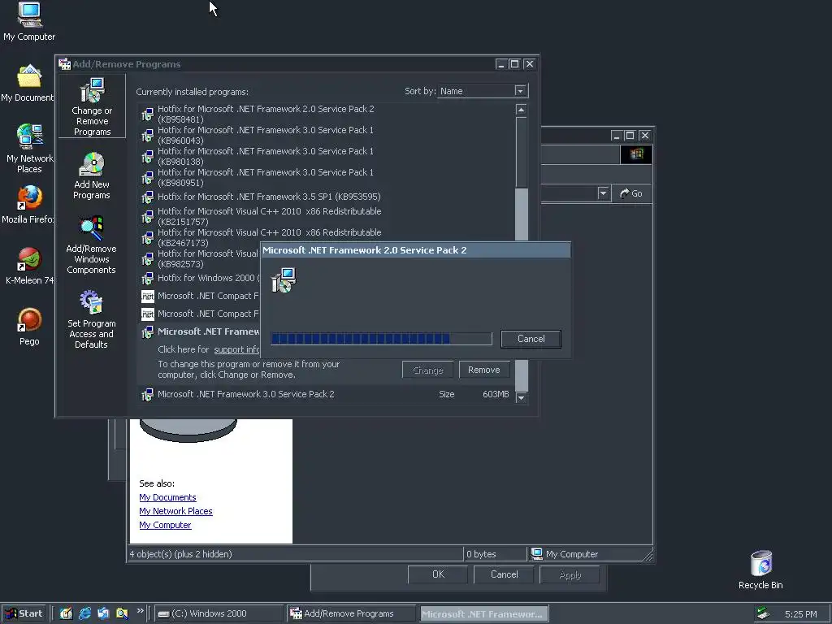Open the Sort by Name dropdown
832x624 pixels.
pyautogui.click(x=521, y=91)
